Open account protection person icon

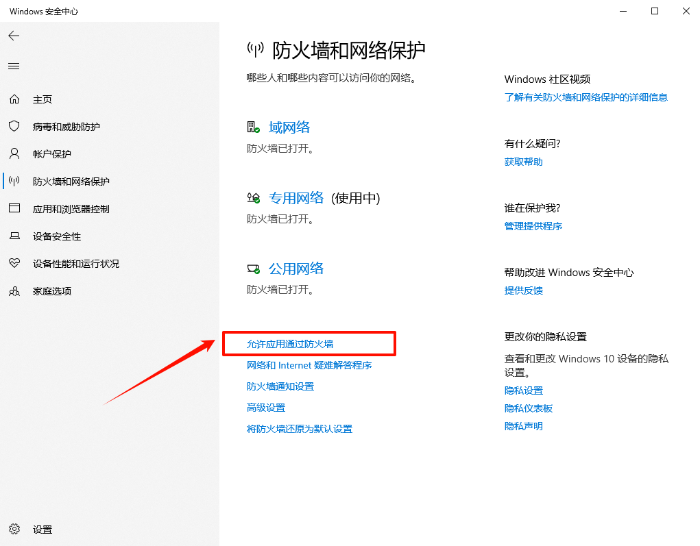coord(14,154)
